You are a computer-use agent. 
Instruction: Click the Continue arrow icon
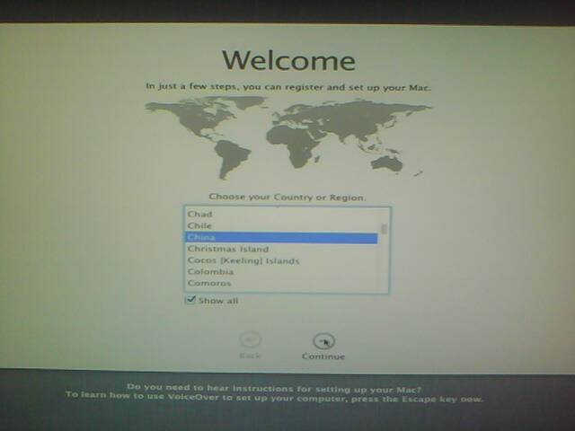[x=323, y=341]
